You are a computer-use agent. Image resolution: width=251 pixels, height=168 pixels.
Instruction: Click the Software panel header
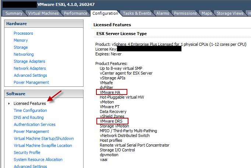tap(44, 94)
